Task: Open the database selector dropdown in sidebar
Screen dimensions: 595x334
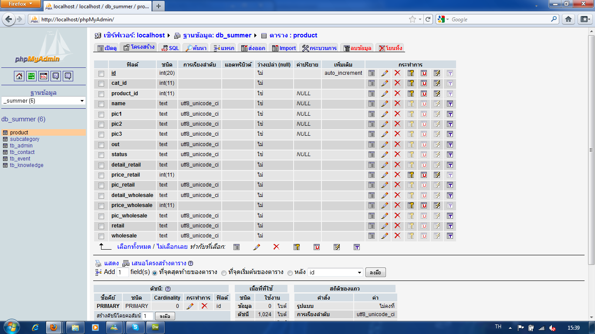Action: point(44,101)
